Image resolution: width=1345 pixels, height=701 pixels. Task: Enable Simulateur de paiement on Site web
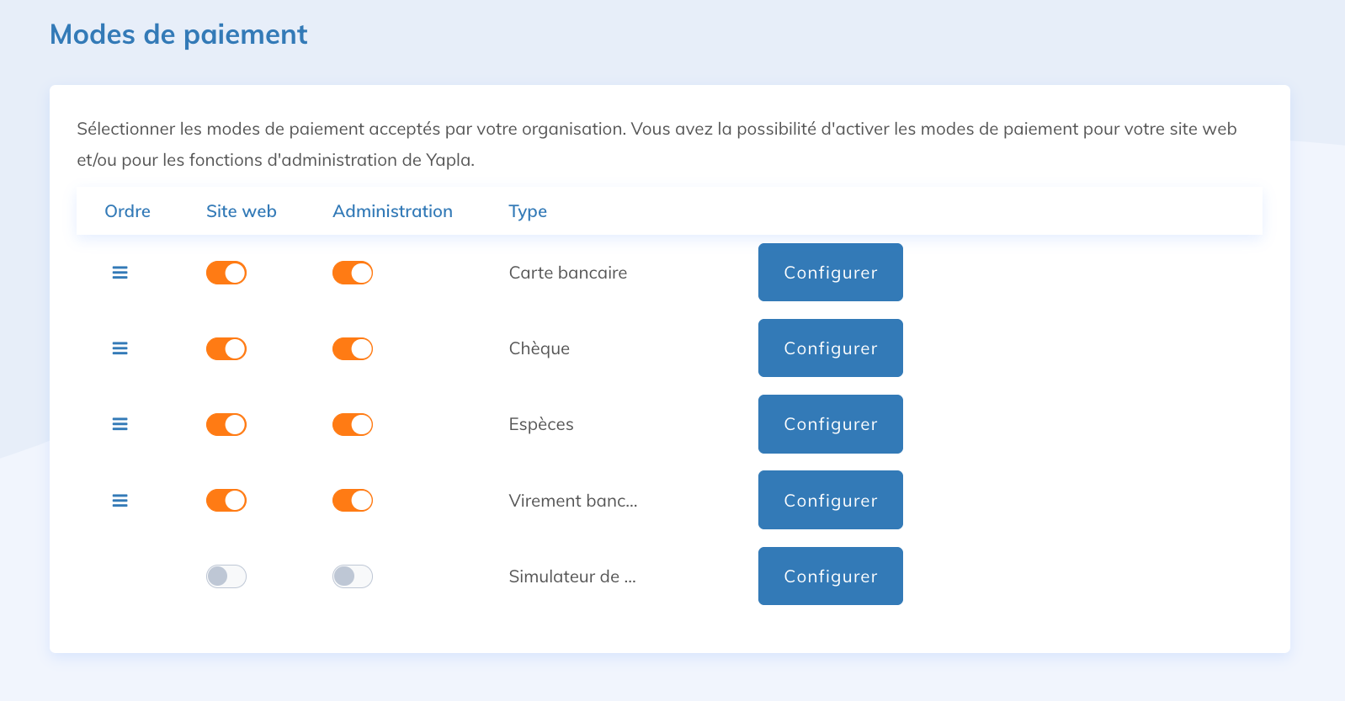coord(226,576)
